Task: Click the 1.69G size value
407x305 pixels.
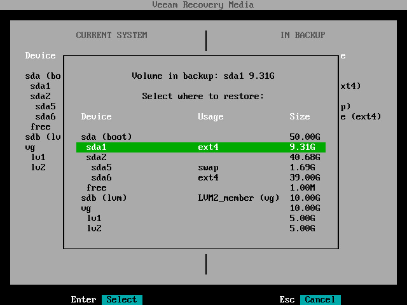Action: (302, 168)
